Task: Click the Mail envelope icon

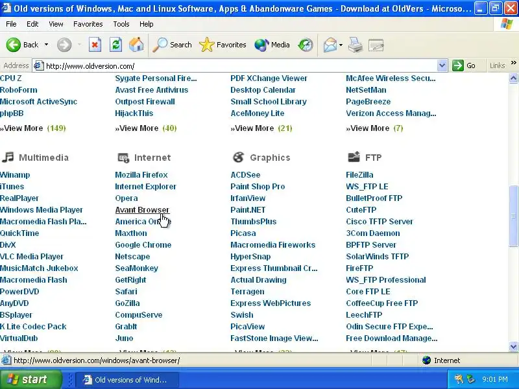Action: [330, 45]
